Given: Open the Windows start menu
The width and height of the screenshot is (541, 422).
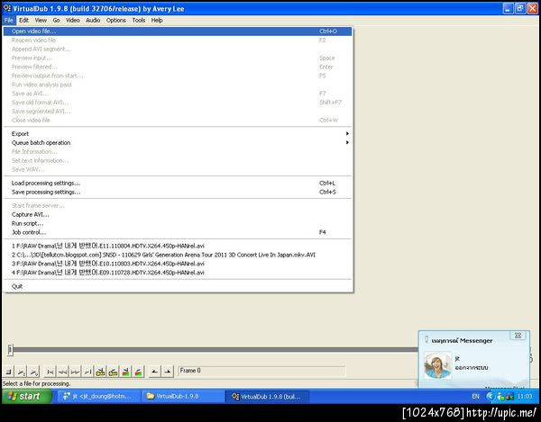Looking at the screenshot, I should pos(26,396).
